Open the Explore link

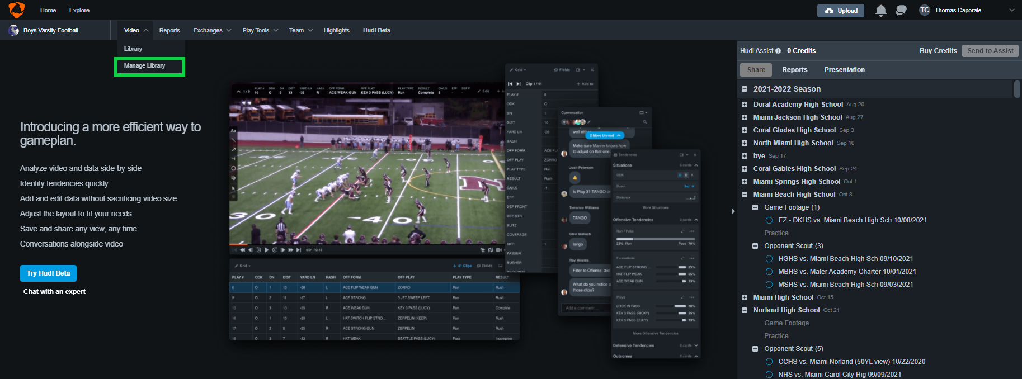[x=79, y=10]
